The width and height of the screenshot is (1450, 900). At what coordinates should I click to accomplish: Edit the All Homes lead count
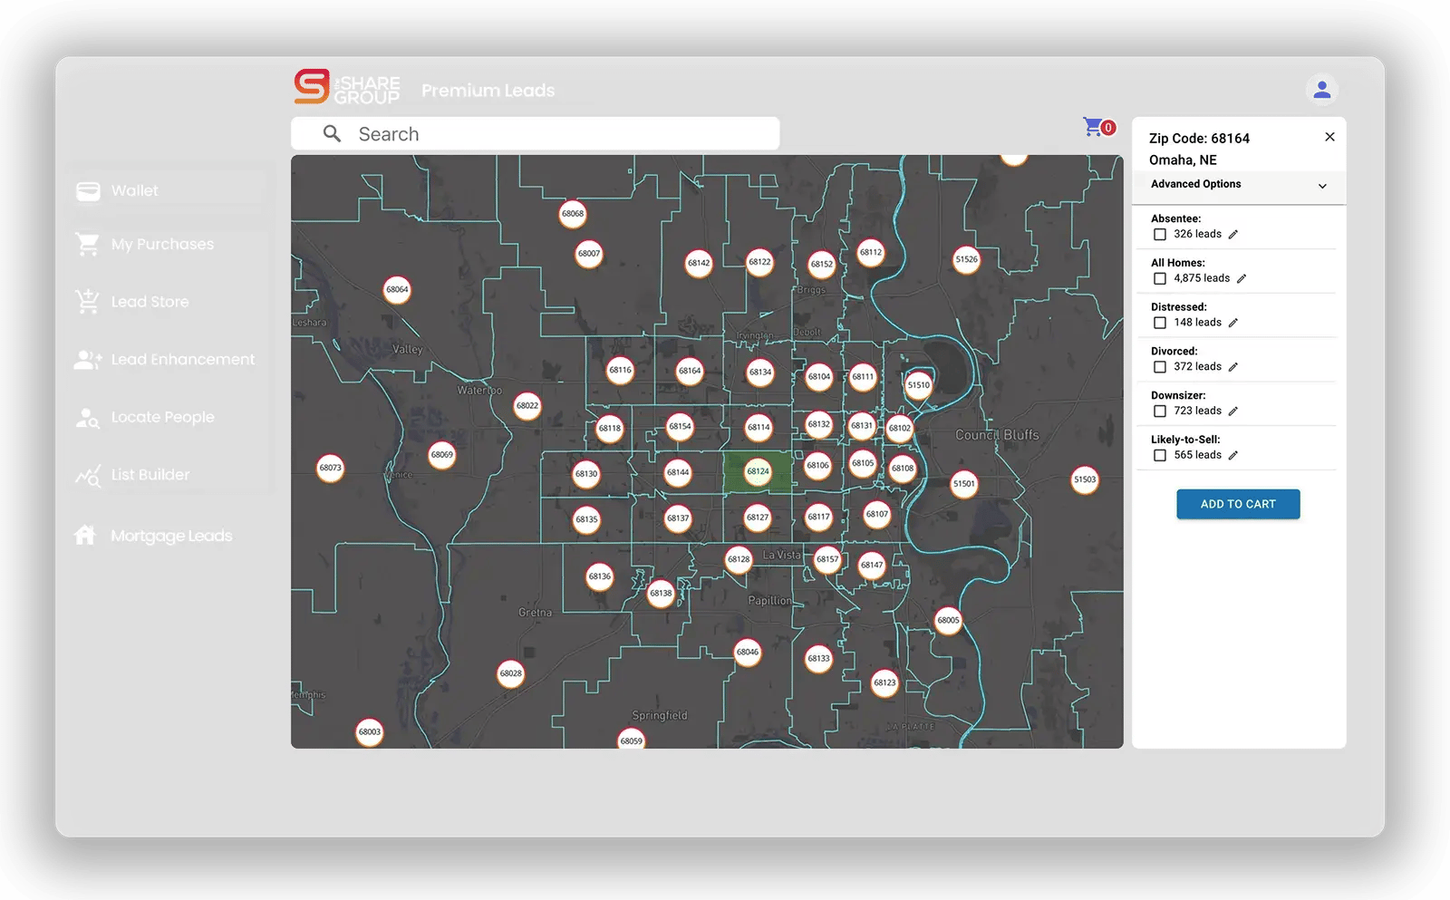1242,279
